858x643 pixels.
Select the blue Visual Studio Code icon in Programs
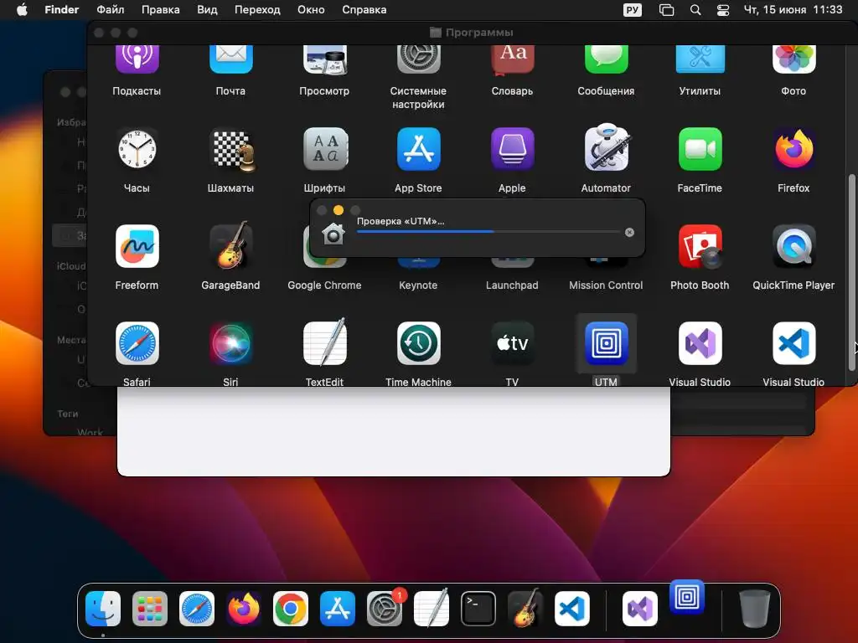click(794, 343)
